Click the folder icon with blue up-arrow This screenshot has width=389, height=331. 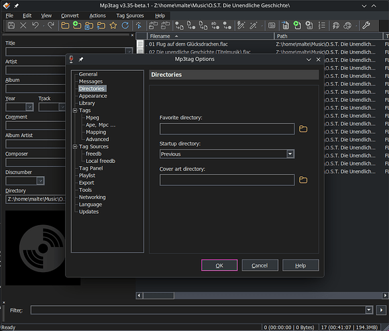(x=101, y=25)
